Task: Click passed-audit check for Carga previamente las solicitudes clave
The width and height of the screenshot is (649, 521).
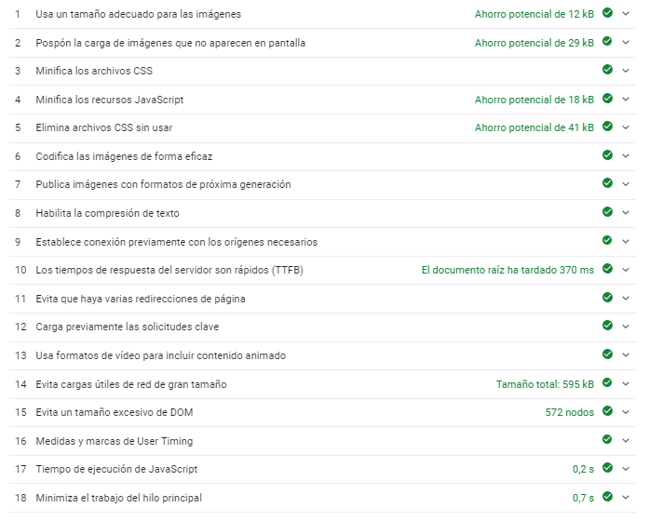Action: (x=607, y=327)
